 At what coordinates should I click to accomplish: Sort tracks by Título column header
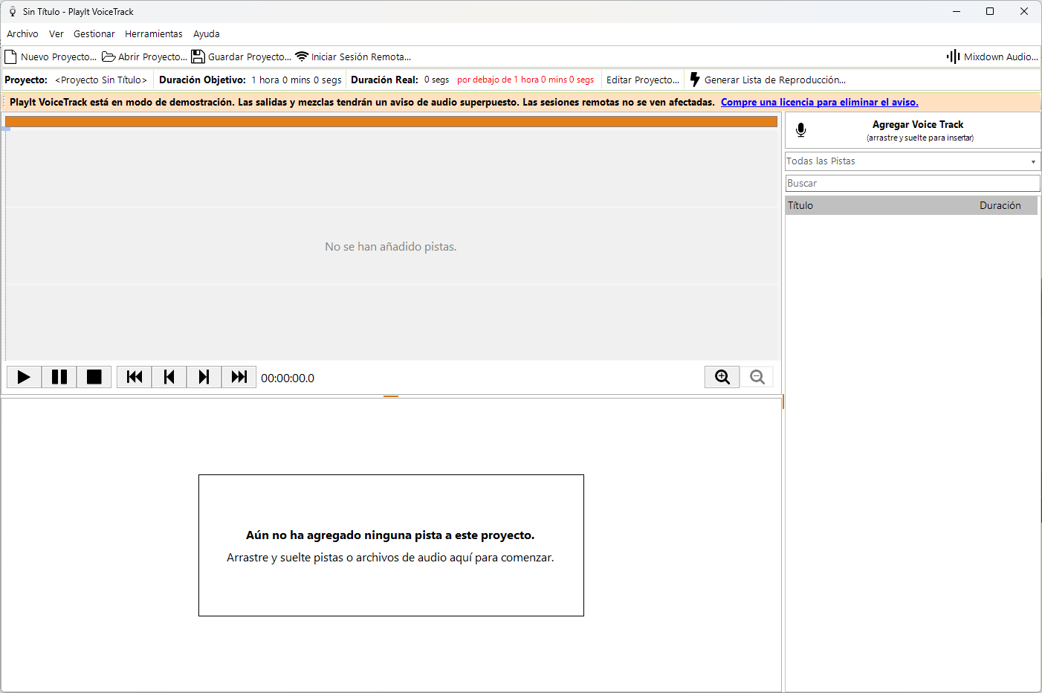coord(800,206)
